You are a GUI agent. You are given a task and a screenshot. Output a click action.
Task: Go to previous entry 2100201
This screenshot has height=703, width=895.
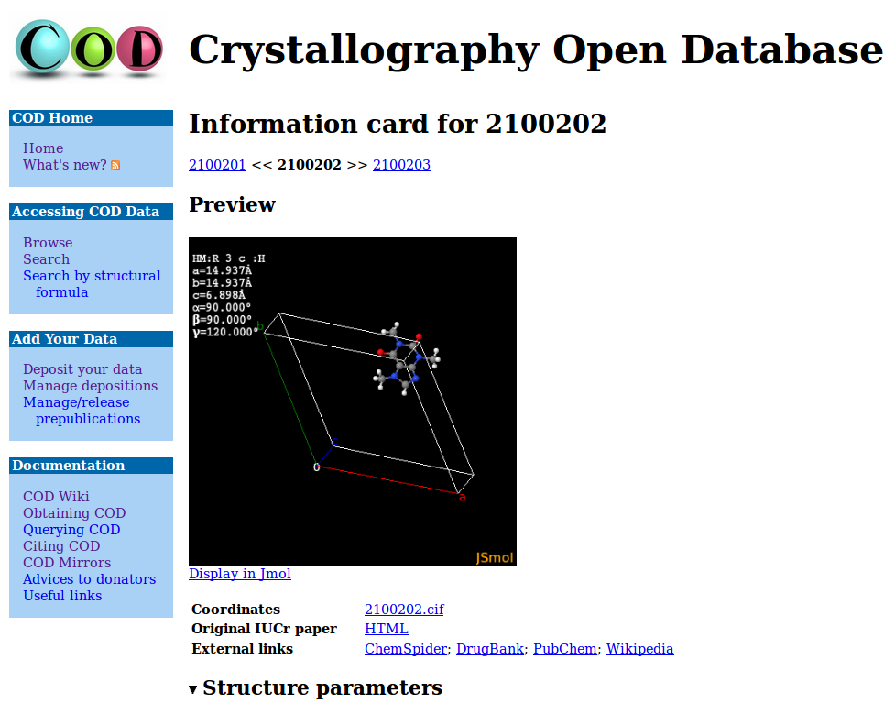coord(217,165)
